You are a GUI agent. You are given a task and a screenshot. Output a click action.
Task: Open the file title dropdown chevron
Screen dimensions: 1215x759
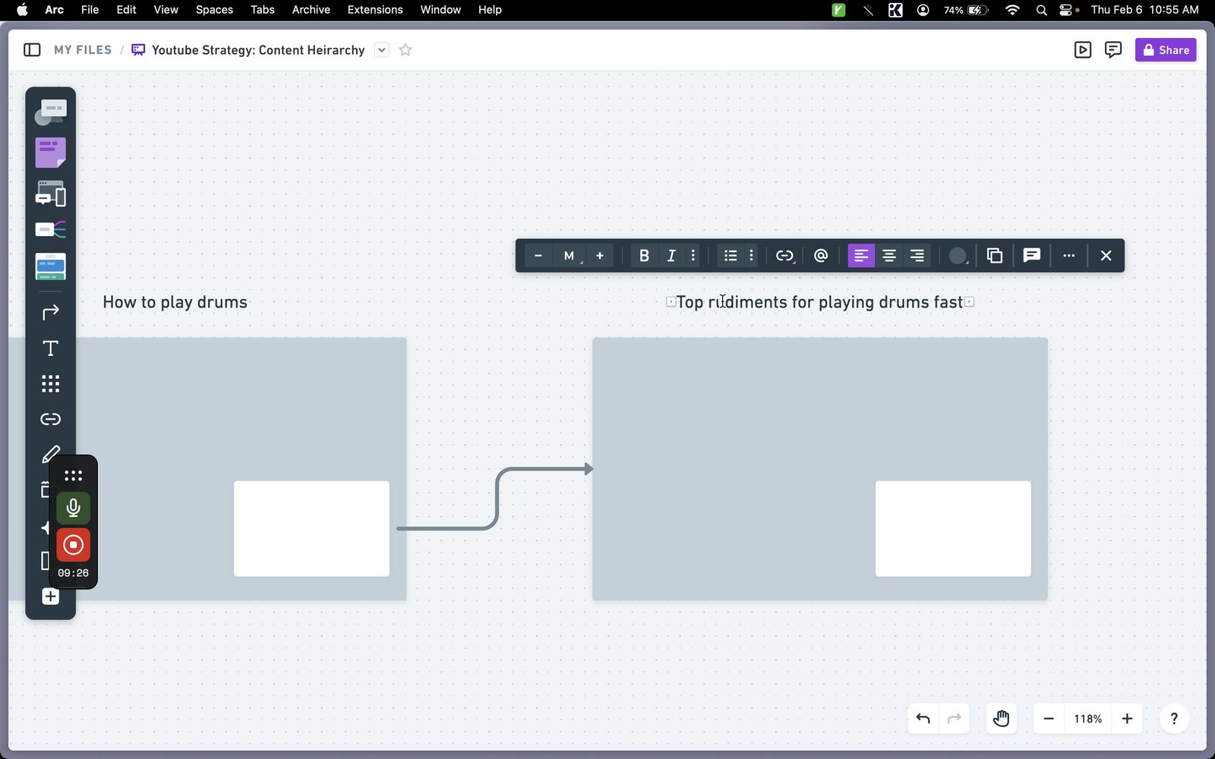382,50
